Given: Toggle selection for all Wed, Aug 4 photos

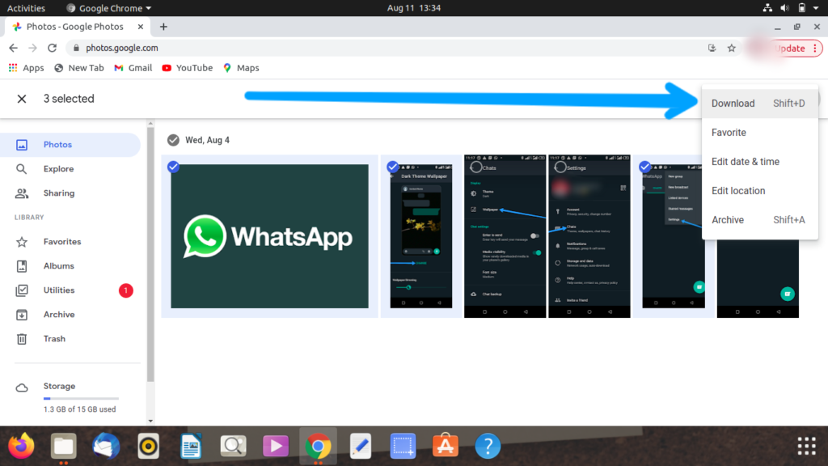Looking at the screenshot, I should click(173, 140).
